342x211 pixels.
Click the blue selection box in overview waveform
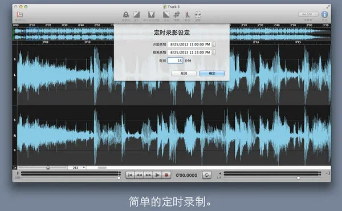pos(32,34)
